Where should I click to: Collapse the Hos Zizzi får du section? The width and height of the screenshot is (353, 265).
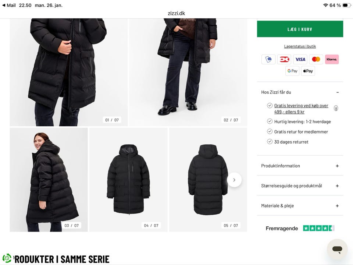(x=337, y=92)
